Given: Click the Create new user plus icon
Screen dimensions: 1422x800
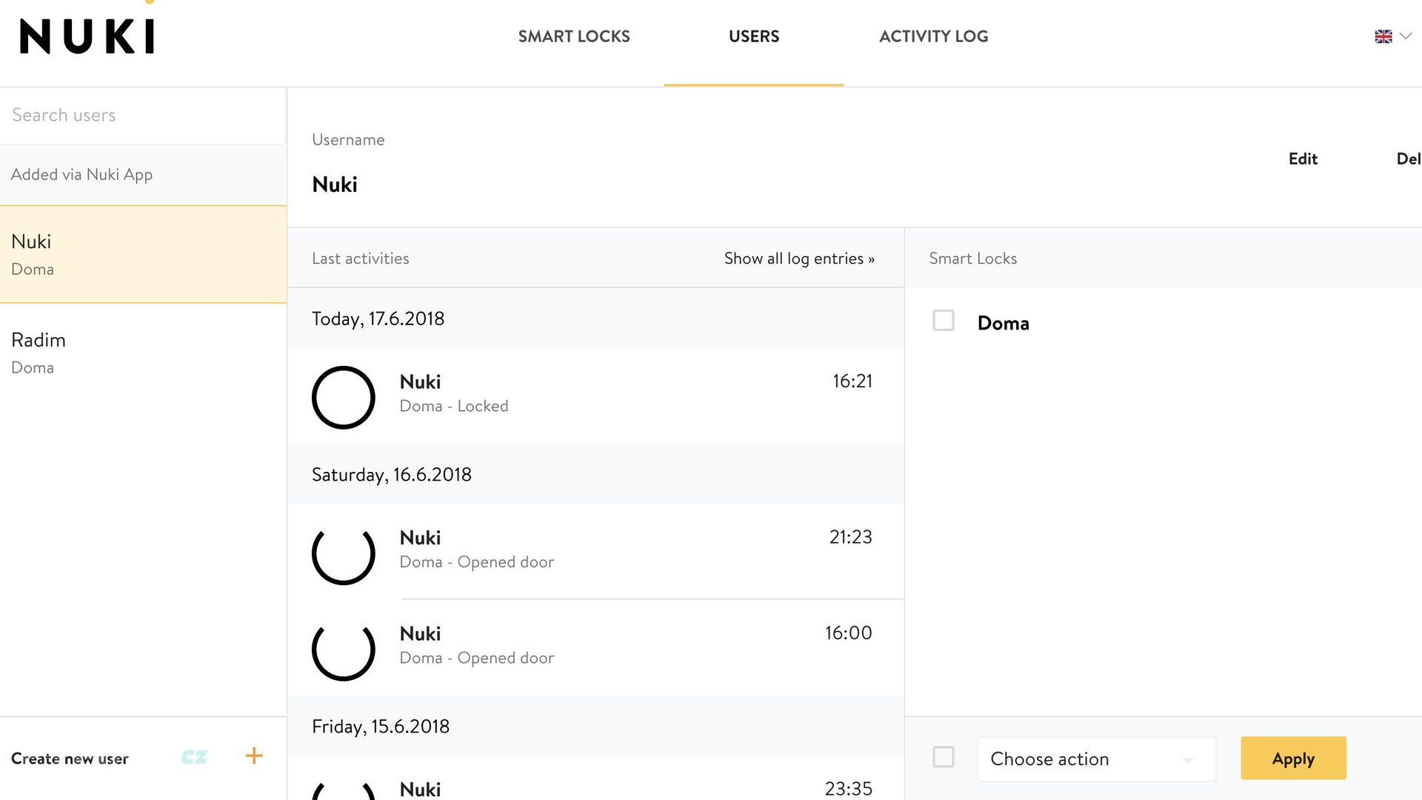Looking at the screenshot, I should 252,756.
